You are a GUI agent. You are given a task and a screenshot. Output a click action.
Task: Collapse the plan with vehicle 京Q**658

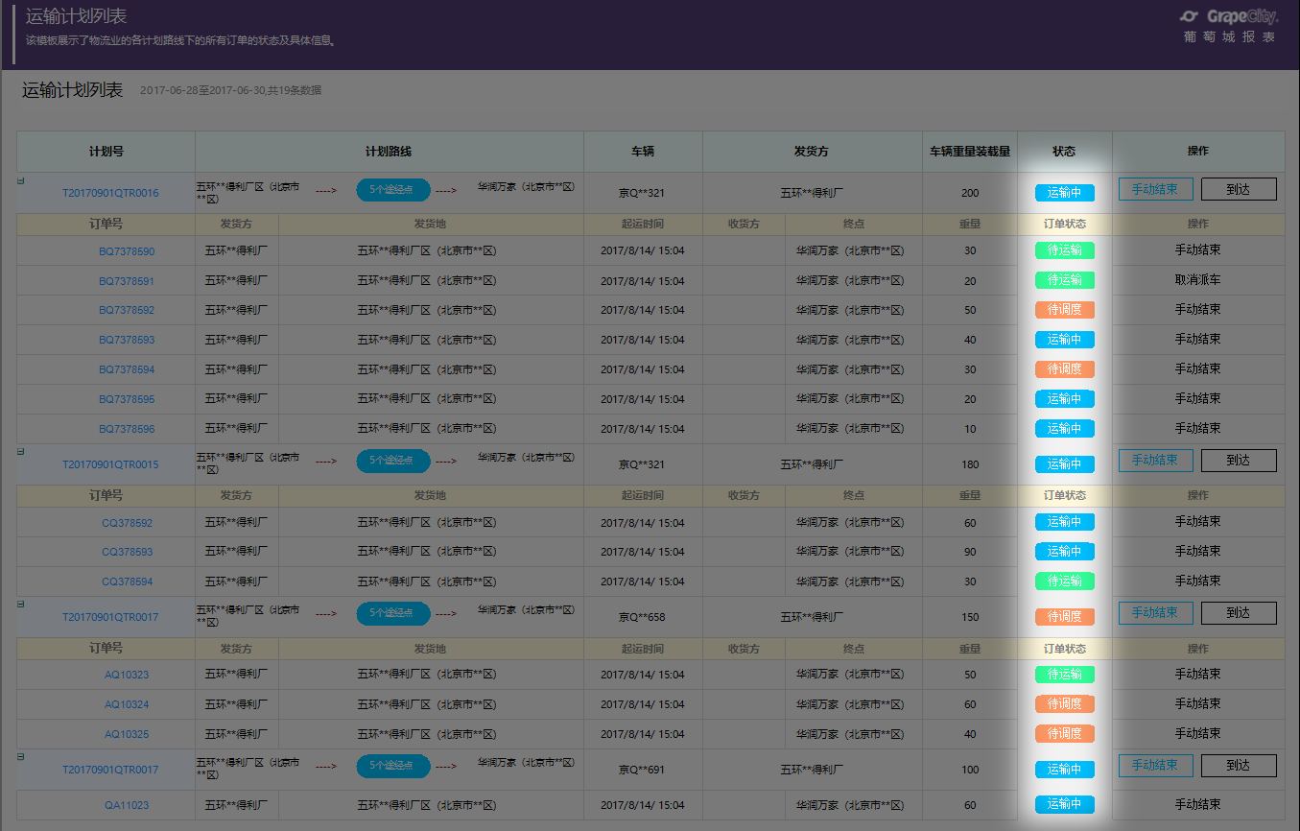point(21,604)
